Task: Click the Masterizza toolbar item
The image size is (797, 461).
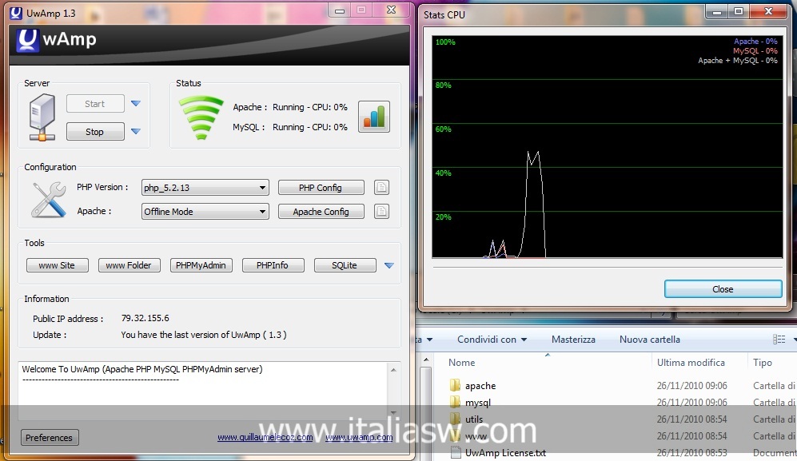Action: pyautogui.click(x=573, y=339)
